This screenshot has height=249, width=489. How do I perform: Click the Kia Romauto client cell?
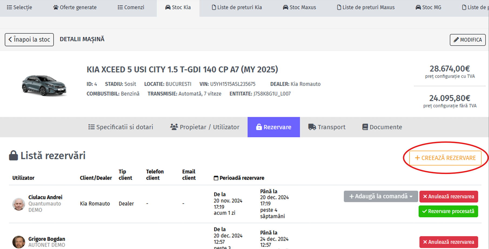(x=95, y=204)
